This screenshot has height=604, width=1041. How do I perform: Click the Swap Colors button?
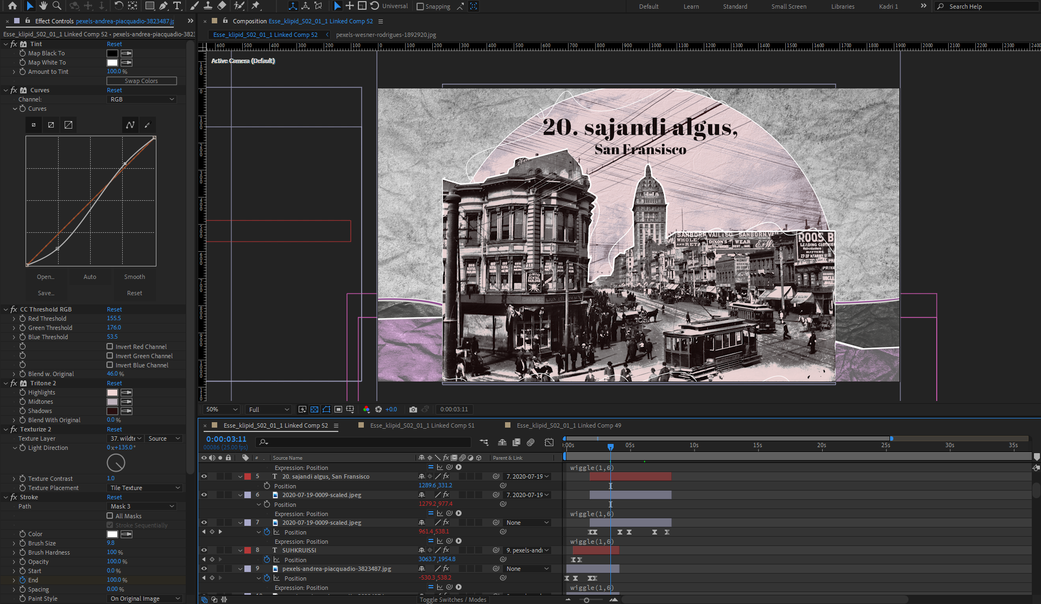point(141,81)
